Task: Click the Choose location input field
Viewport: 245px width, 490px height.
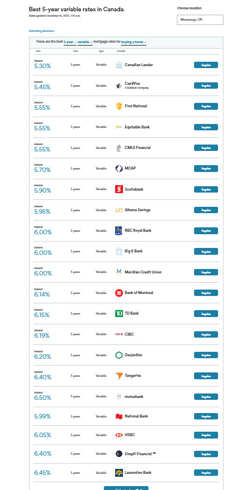Action: click(x=200, y=20)
